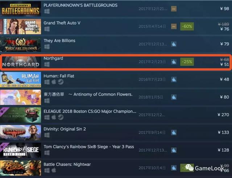Click the Steam platform icon under Human: Fall Flat
This screenshot has width=232, height=178.
(x=61, y=82)
